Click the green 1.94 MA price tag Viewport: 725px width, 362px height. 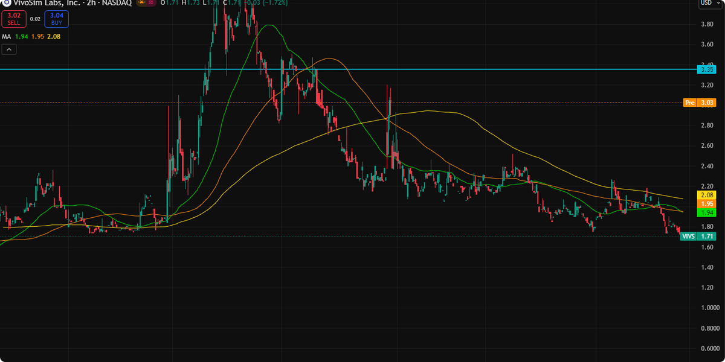click(x=706, y=212)
